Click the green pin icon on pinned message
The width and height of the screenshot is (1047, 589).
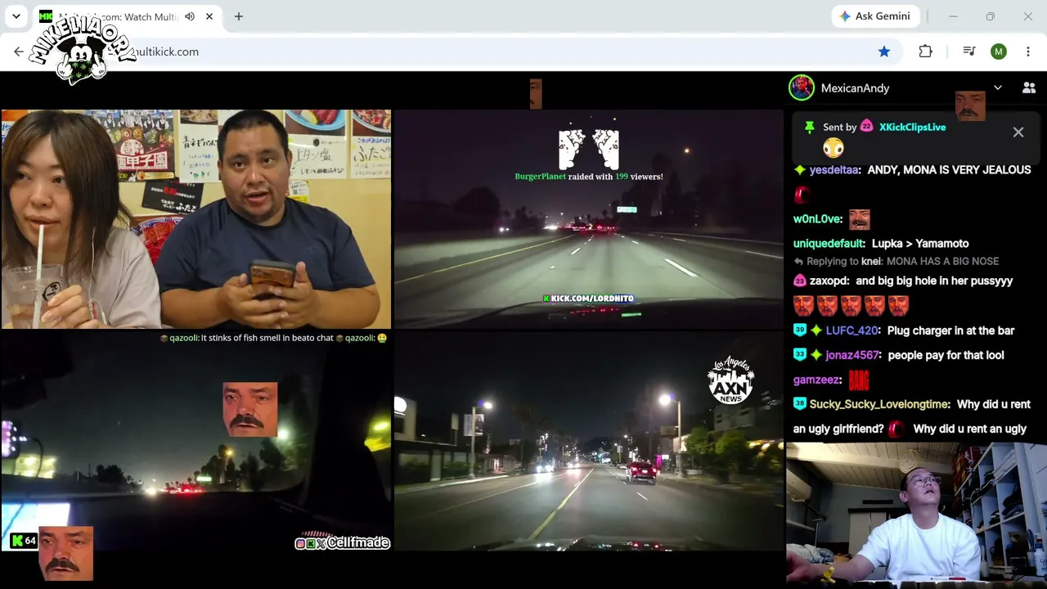(x=809, y=127)
